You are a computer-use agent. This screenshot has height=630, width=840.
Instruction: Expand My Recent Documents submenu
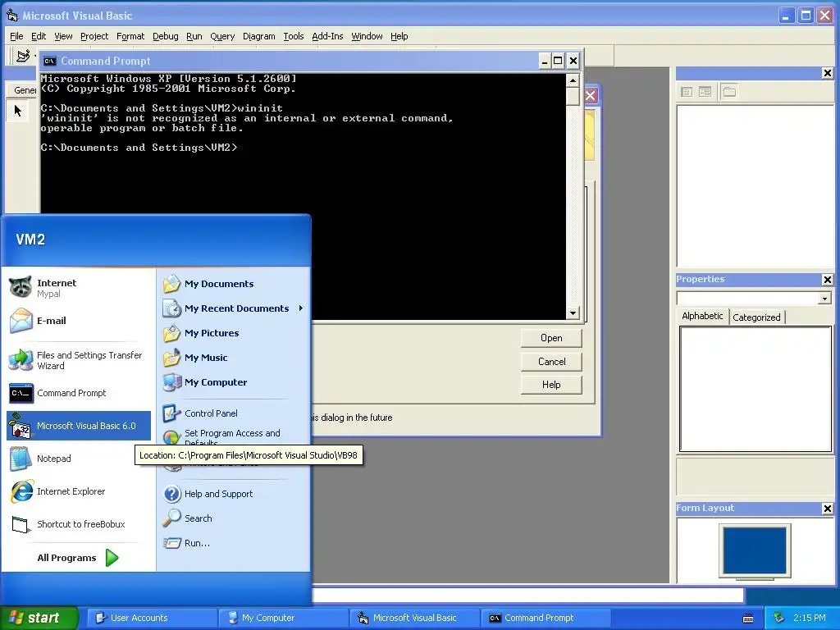234,308
